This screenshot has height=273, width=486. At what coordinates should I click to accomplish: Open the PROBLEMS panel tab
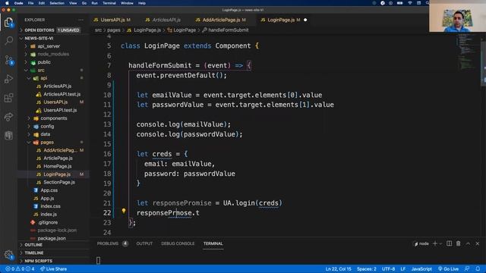click(x=108, y=243)
